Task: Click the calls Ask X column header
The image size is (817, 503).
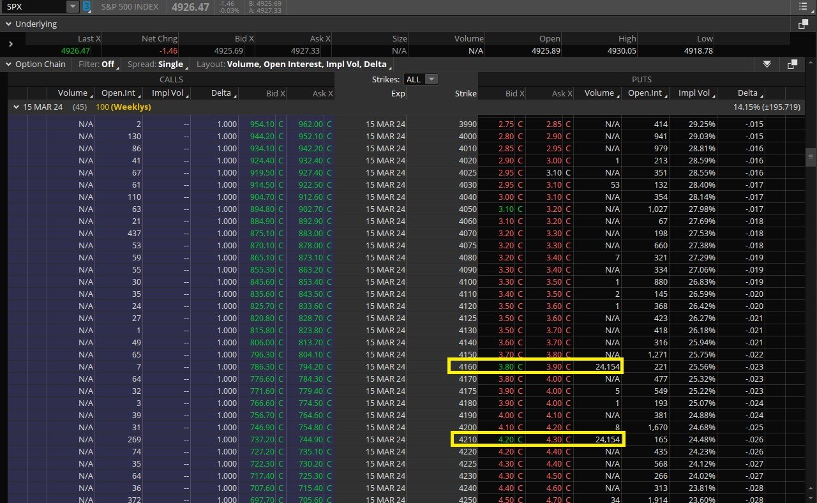Action: [322, 93]
